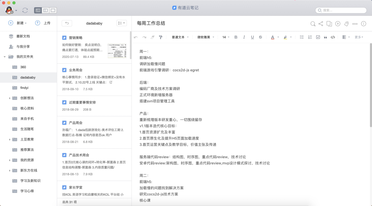Image resolution: width=372 pixels, height=206 pixels.
Task: Open the font color red A swatch
Action: [272, 37]
